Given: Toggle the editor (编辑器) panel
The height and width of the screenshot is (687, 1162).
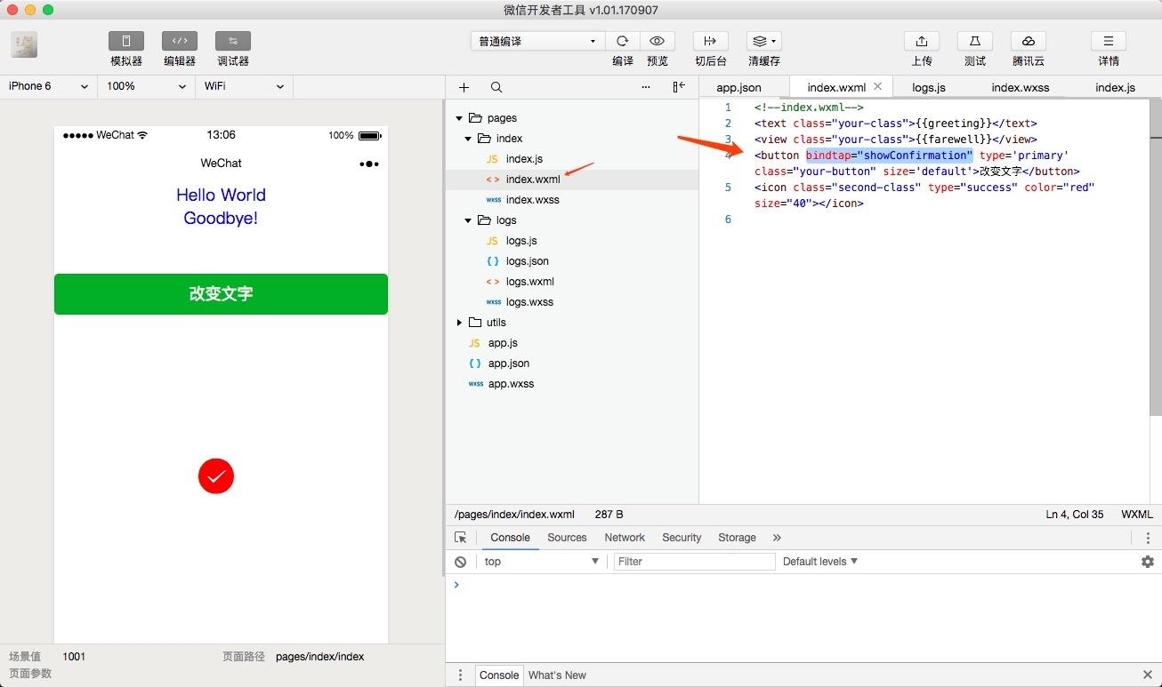Looking at the screenshot, I should click(x=180, y=41).
